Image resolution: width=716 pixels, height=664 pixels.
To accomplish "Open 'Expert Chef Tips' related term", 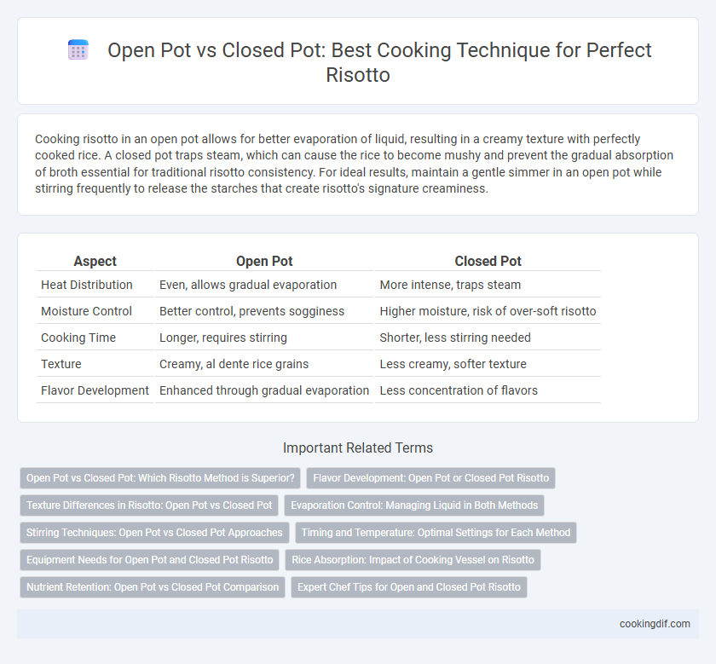I will pyautogui.click(x=408, y=587).
